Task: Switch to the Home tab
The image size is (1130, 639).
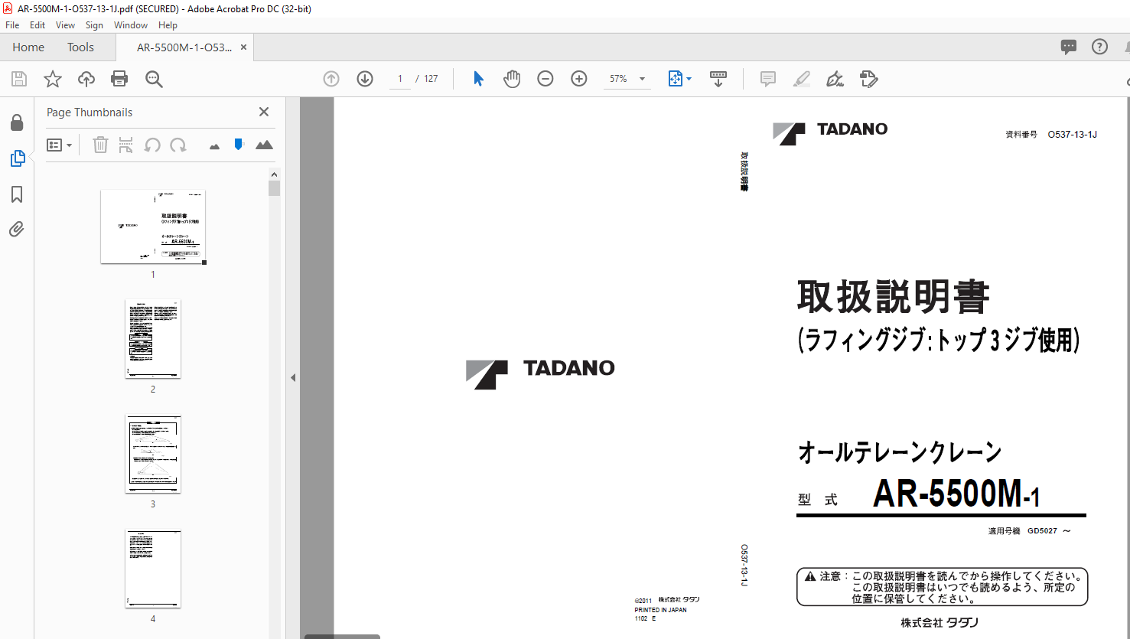Action: click(28, 47)
